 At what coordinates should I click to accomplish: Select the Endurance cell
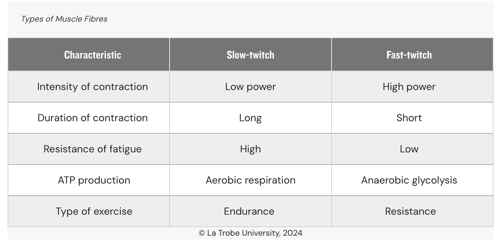(x=251, y=211)
